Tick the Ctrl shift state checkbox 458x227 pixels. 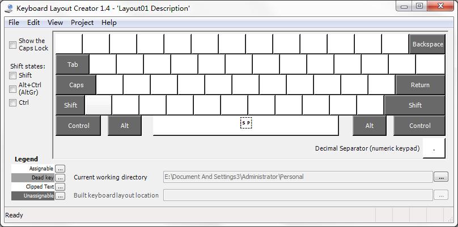13,103
